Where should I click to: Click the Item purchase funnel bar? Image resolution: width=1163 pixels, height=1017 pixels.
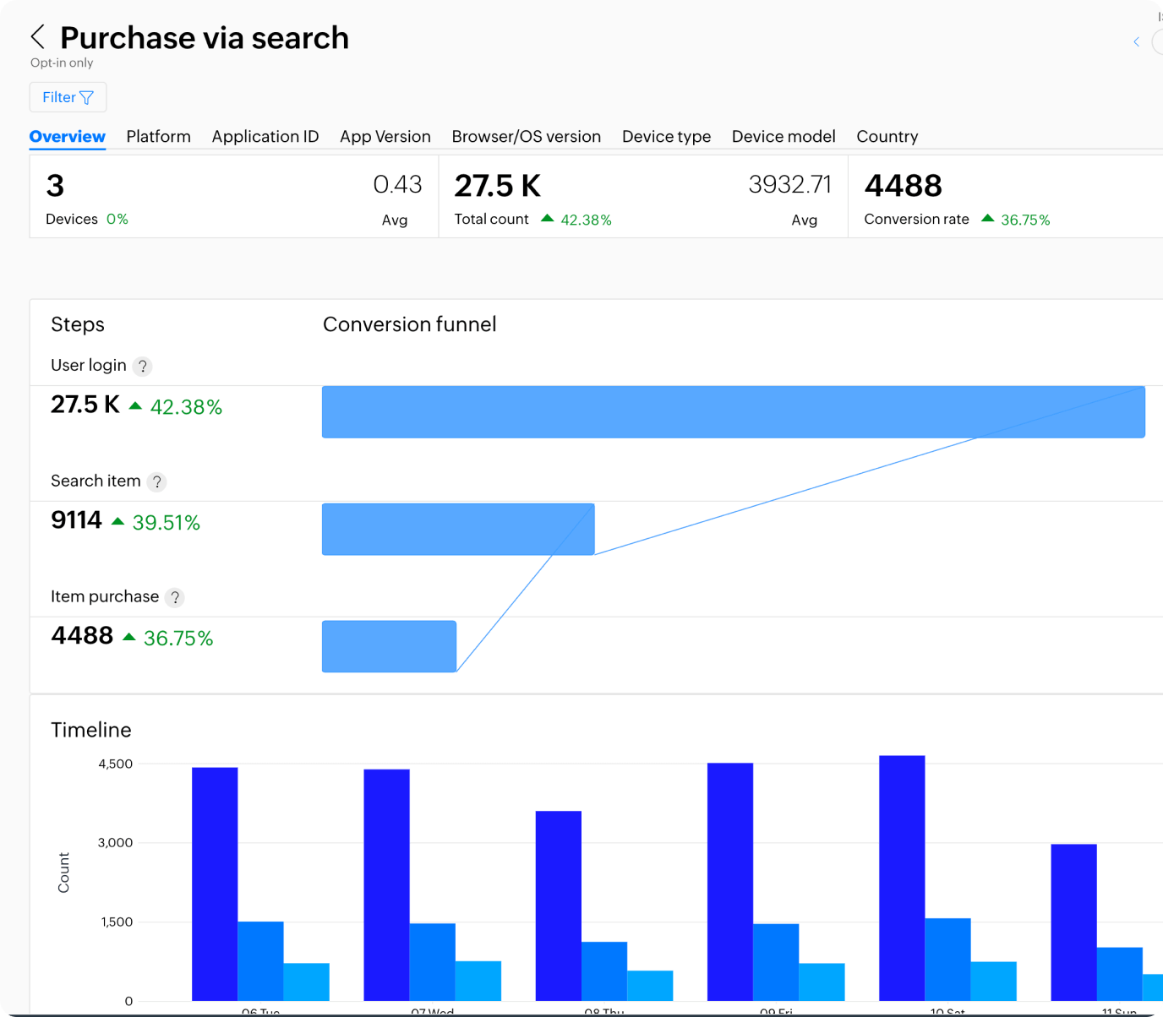point(388,646)
